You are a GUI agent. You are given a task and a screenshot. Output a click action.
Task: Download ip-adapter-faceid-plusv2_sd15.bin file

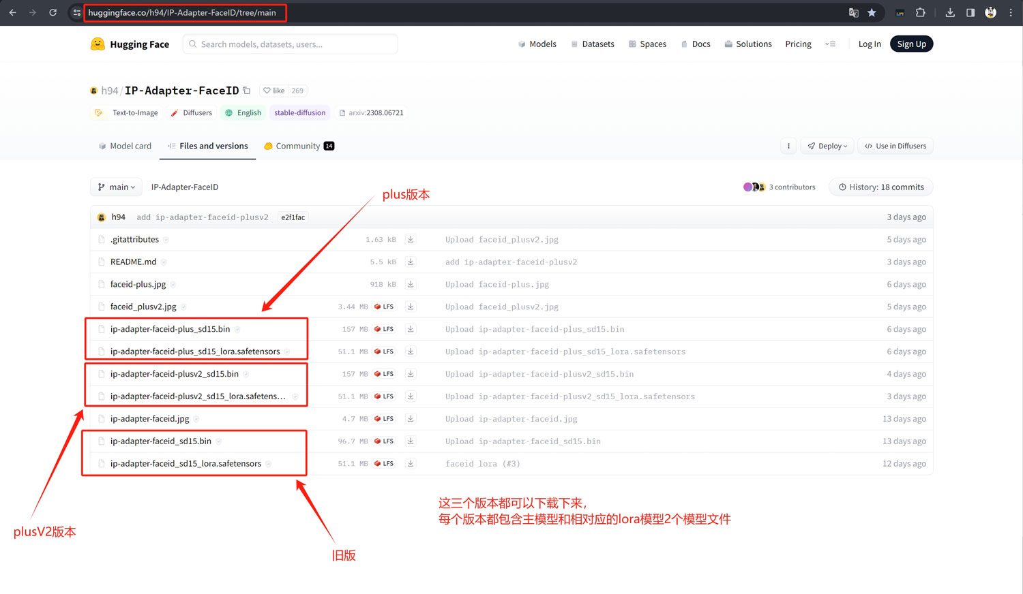[x=411, y=374]
